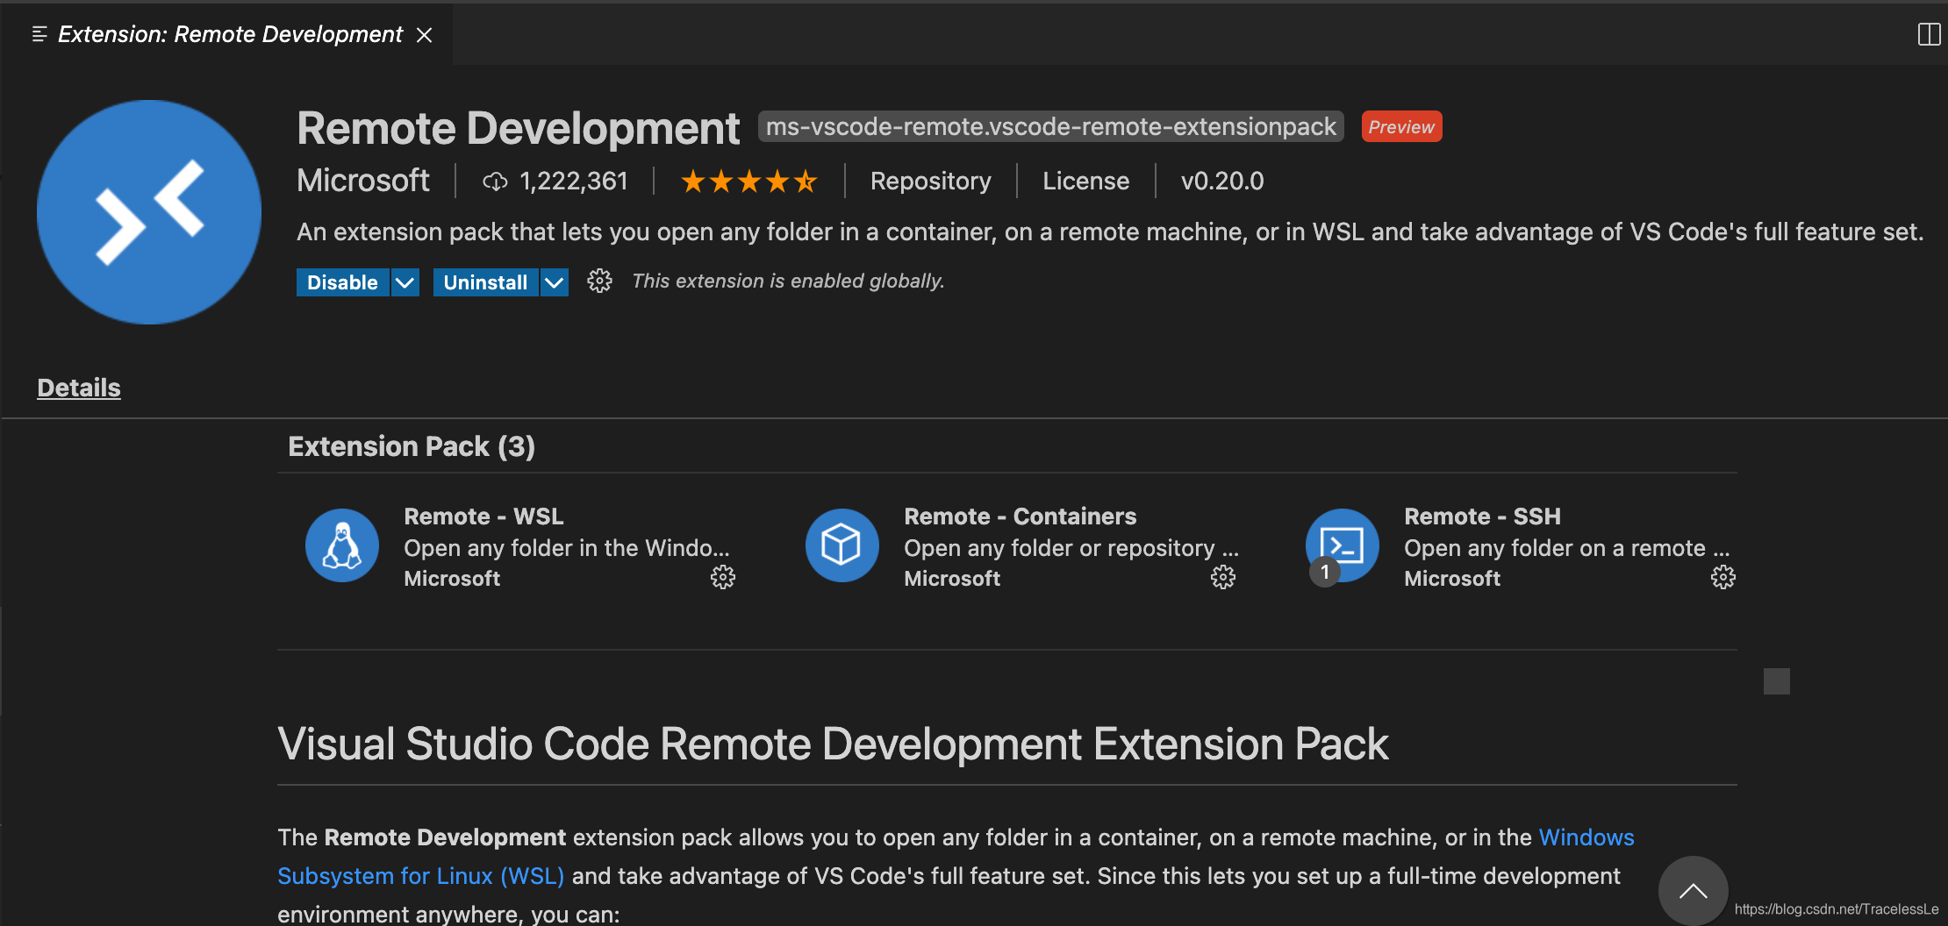Close the Extension: Remote Development tab

point(425,35)
